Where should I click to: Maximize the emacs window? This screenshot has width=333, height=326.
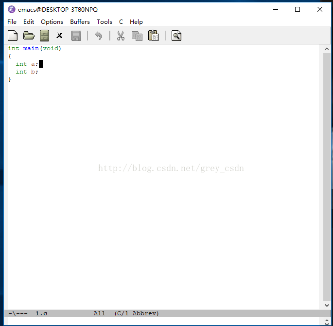(x=298, y=9)
